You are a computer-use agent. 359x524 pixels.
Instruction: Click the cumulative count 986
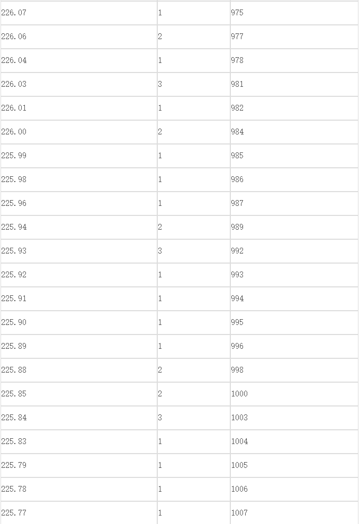294,179
